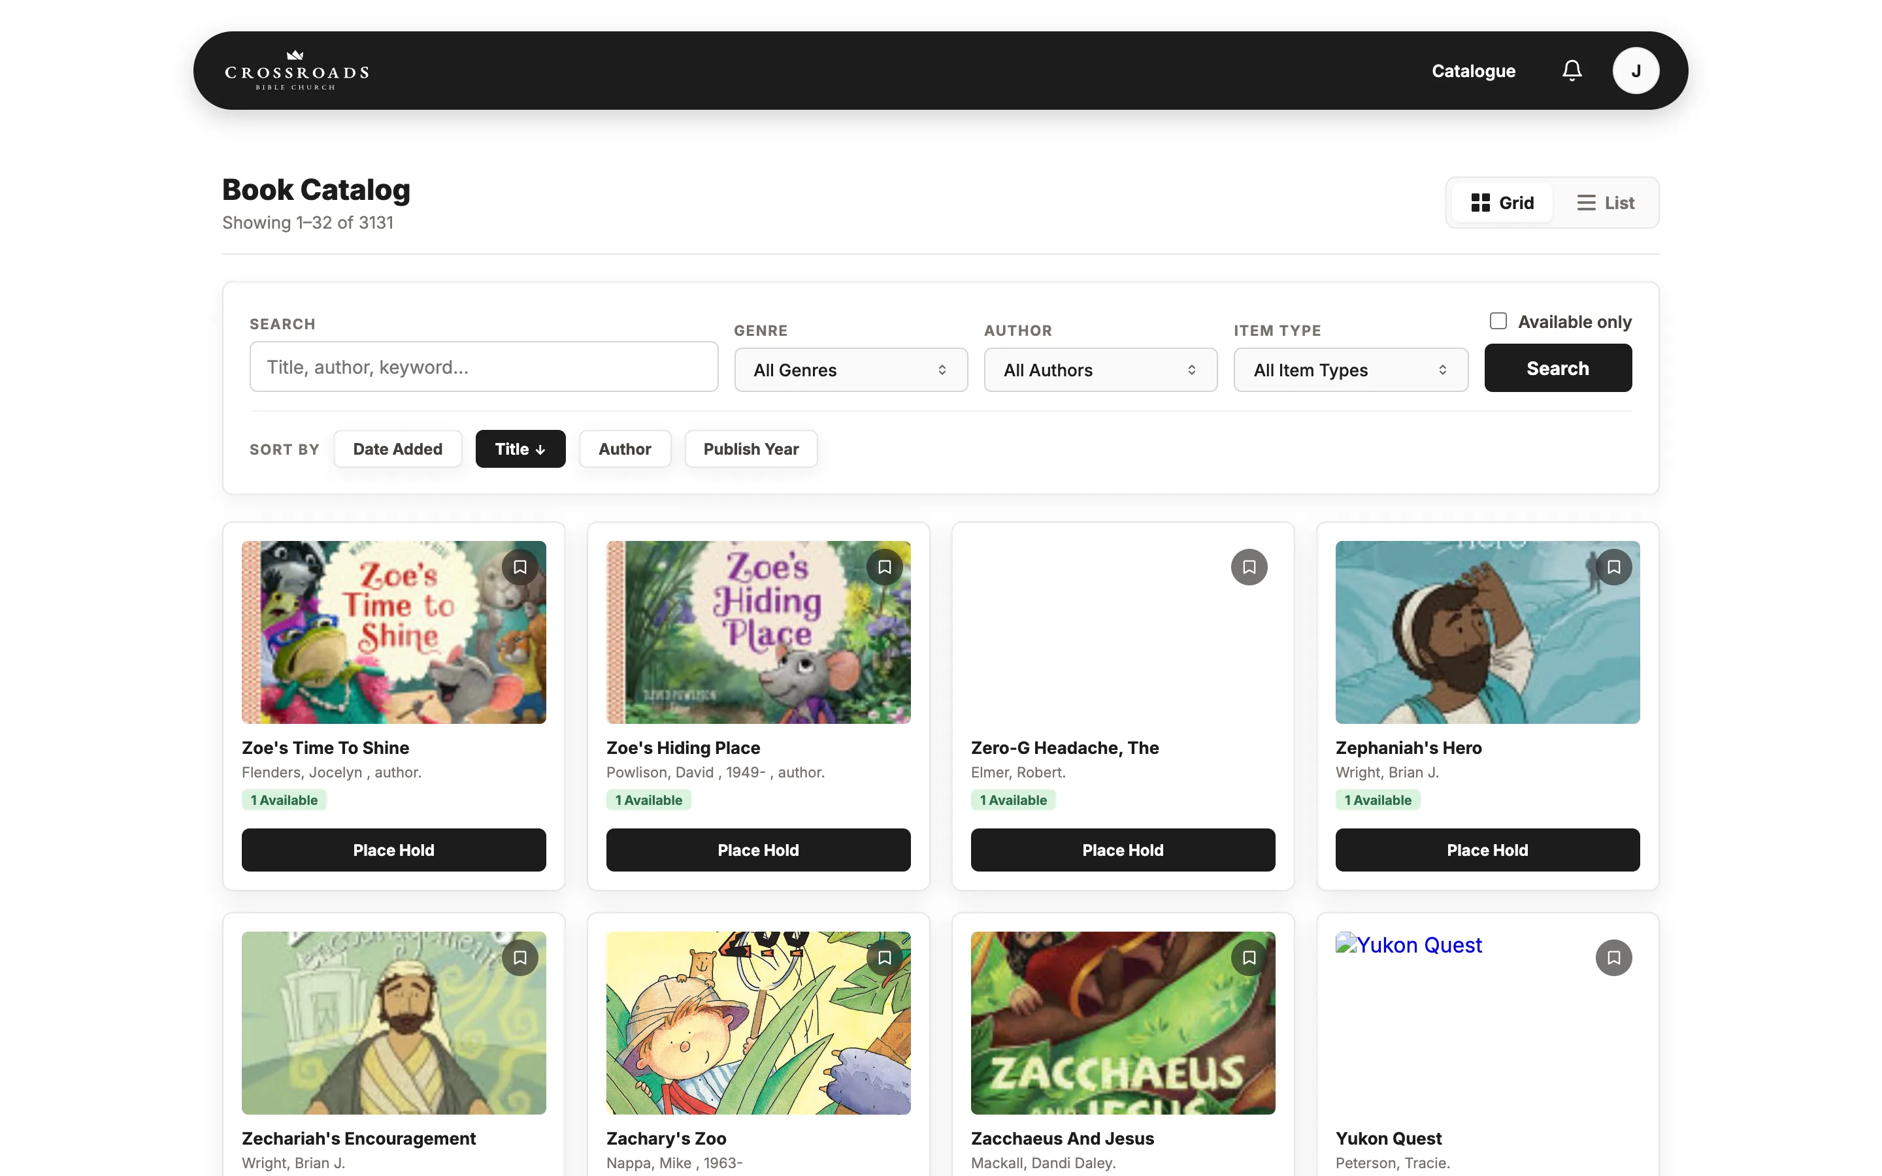Bookmark Zephaniah's Hero

1613,567
